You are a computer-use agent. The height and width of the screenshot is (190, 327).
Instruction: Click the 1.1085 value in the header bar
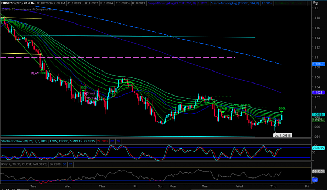pyautogui.click(x=266, y=3)
